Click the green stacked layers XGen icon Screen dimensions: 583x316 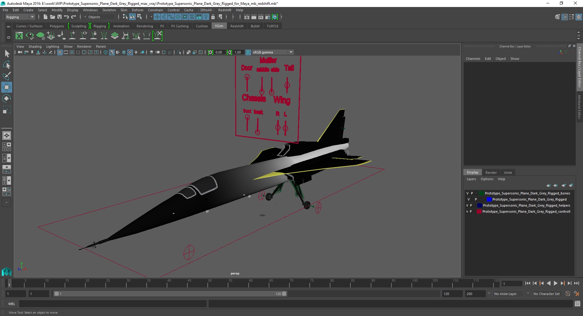coord(115,36)
